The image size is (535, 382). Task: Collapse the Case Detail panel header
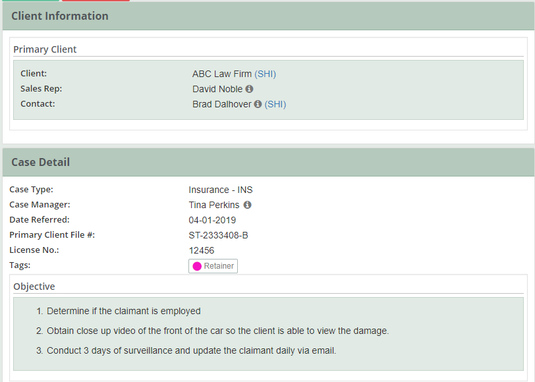pos(269,162)
